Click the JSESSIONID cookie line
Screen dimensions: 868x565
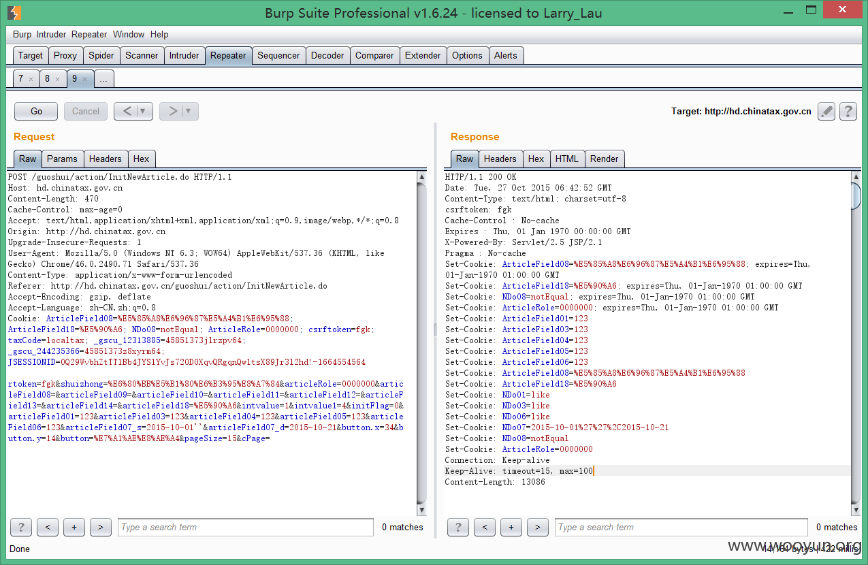point(187,362)
